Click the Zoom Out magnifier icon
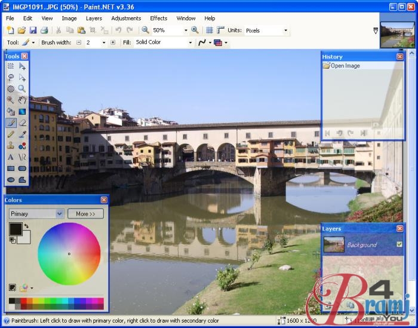 145,30
